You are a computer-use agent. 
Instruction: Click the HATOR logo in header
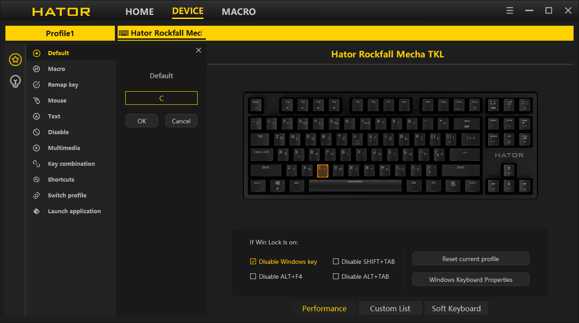(61, 12)
